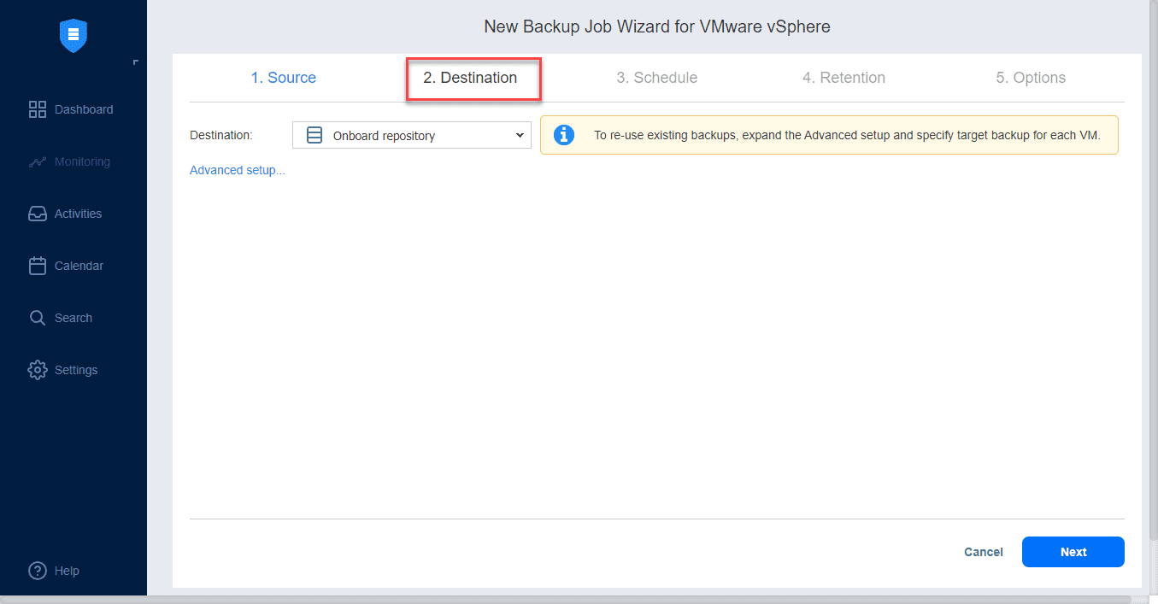Open the Destination repository dropdown
Screen dimensions: 1158x604
(410, 135)
